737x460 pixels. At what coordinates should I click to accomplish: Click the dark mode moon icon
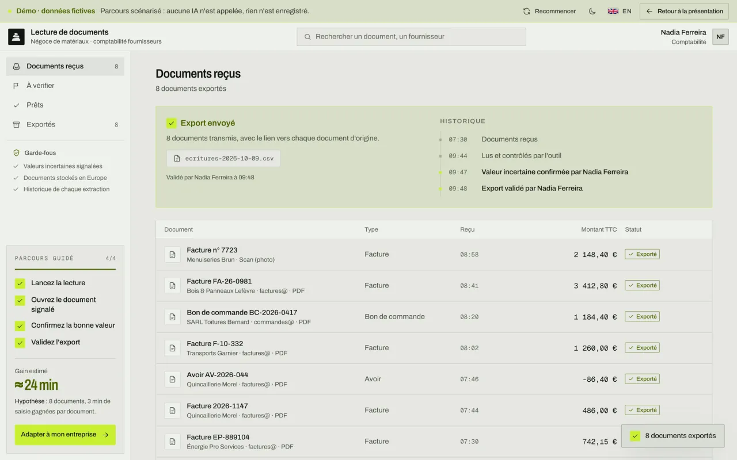592,11
